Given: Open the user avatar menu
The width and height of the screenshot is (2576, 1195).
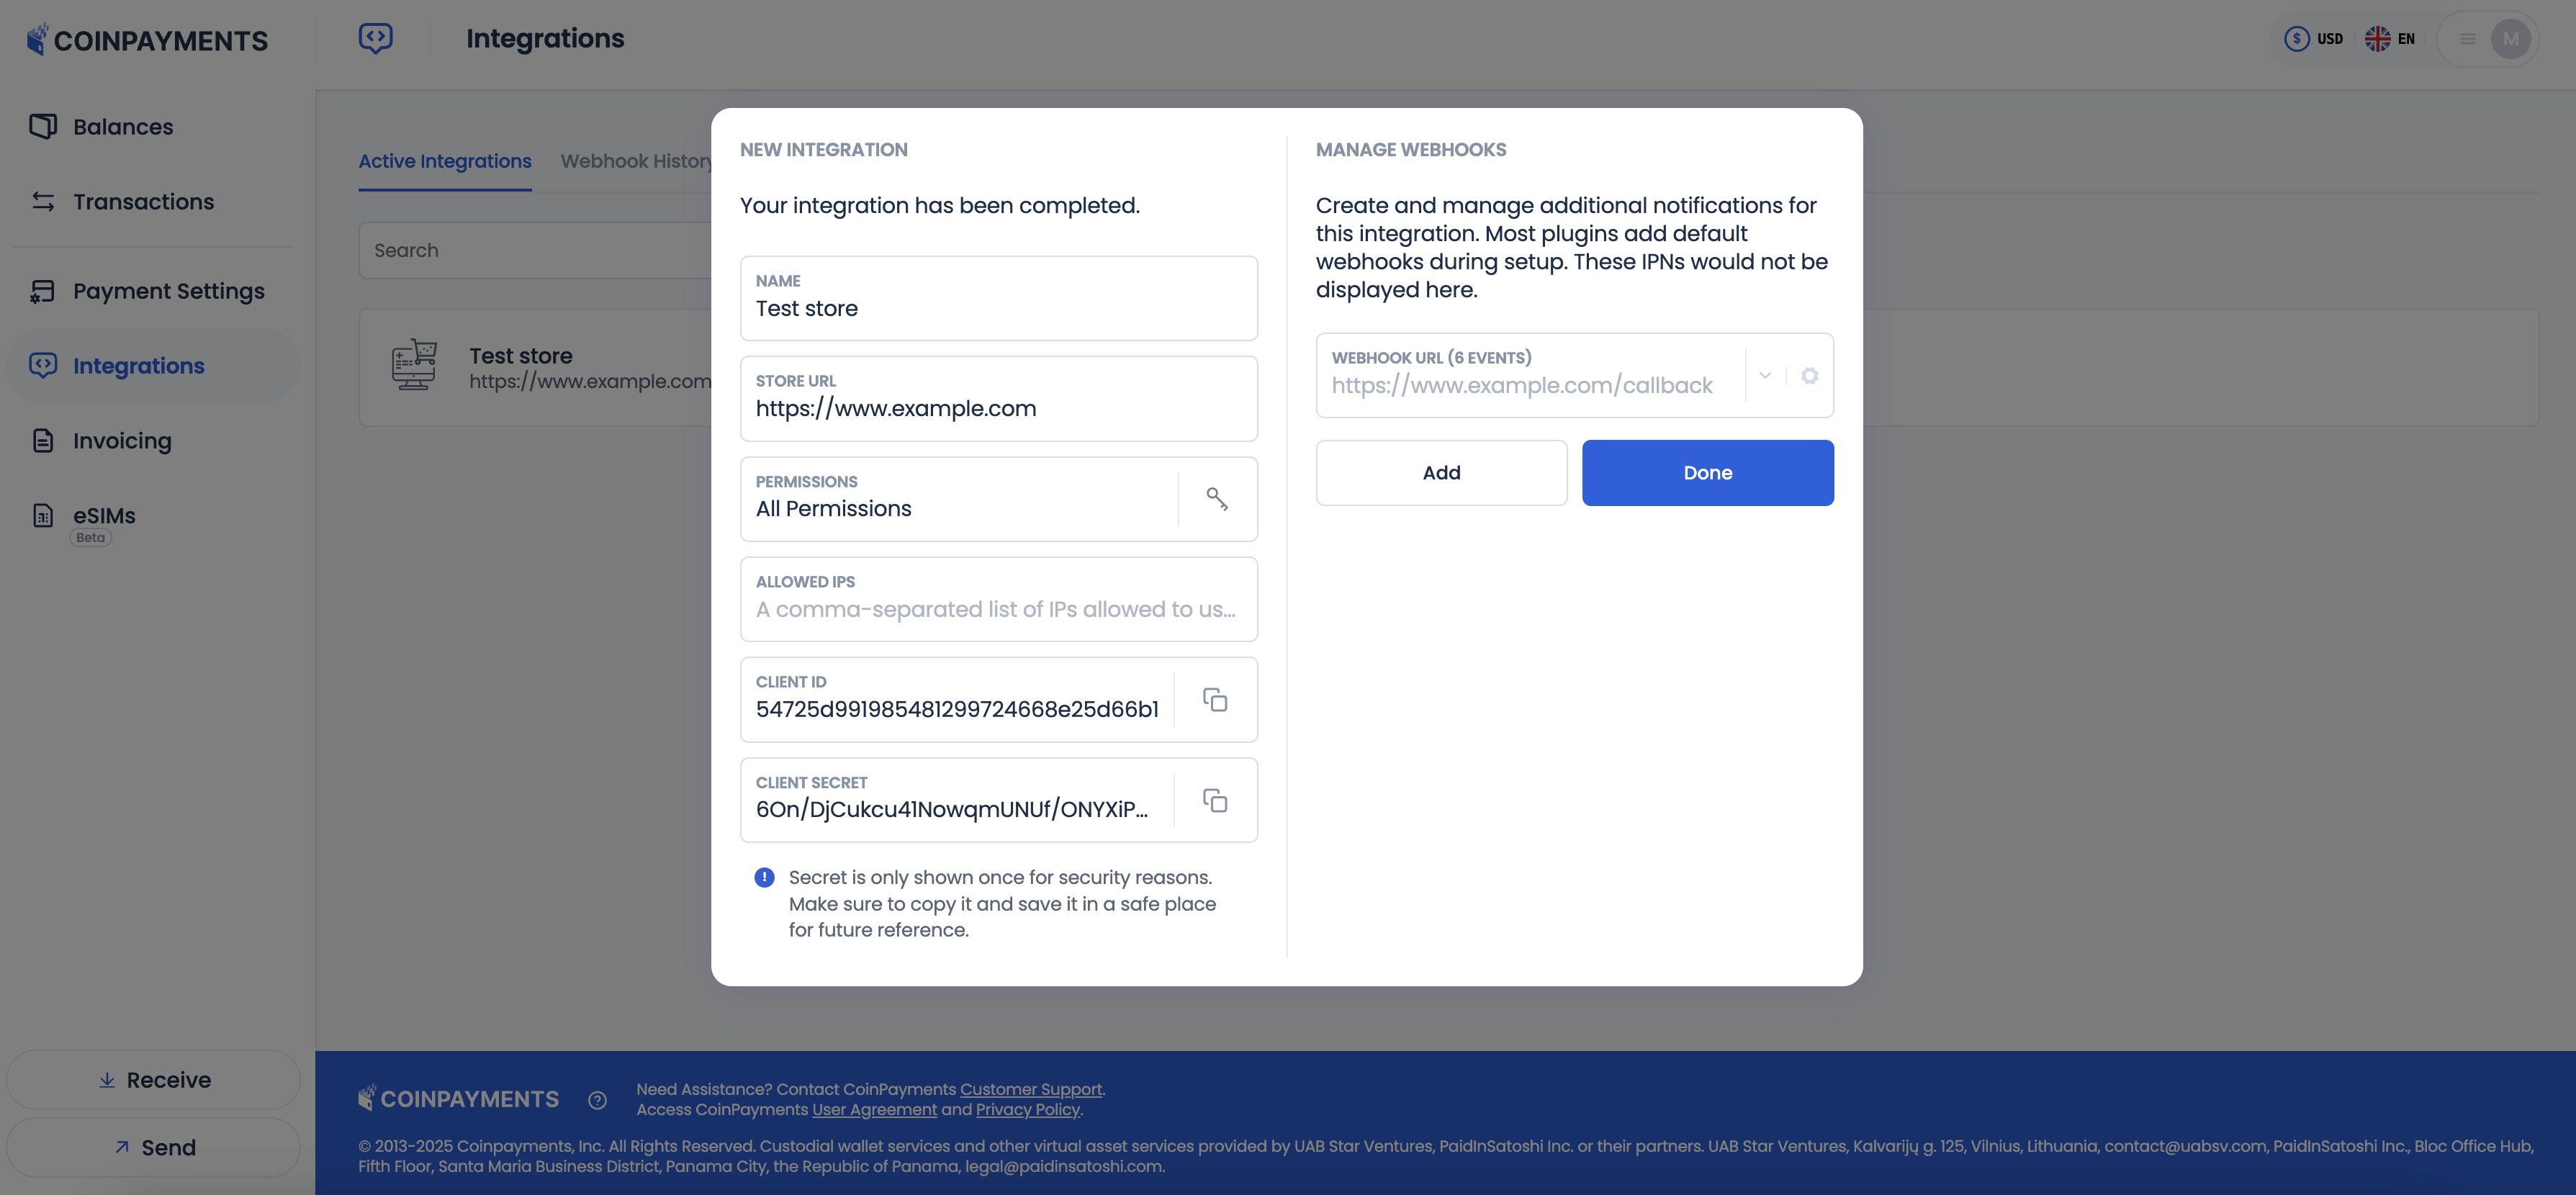Looking at the screenshot, I should [x=2510, y=39].
